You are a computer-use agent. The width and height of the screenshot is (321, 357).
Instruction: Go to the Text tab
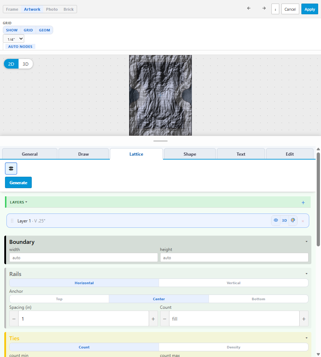tap(241, 154)
